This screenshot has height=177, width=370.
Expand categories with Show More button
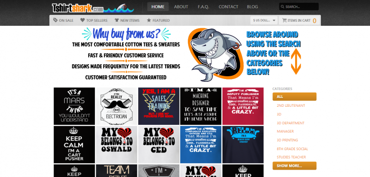tap(294, 166)
